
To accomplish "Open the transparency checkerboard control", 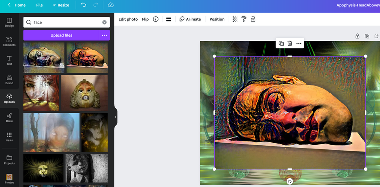I will (x=235, y=19).
